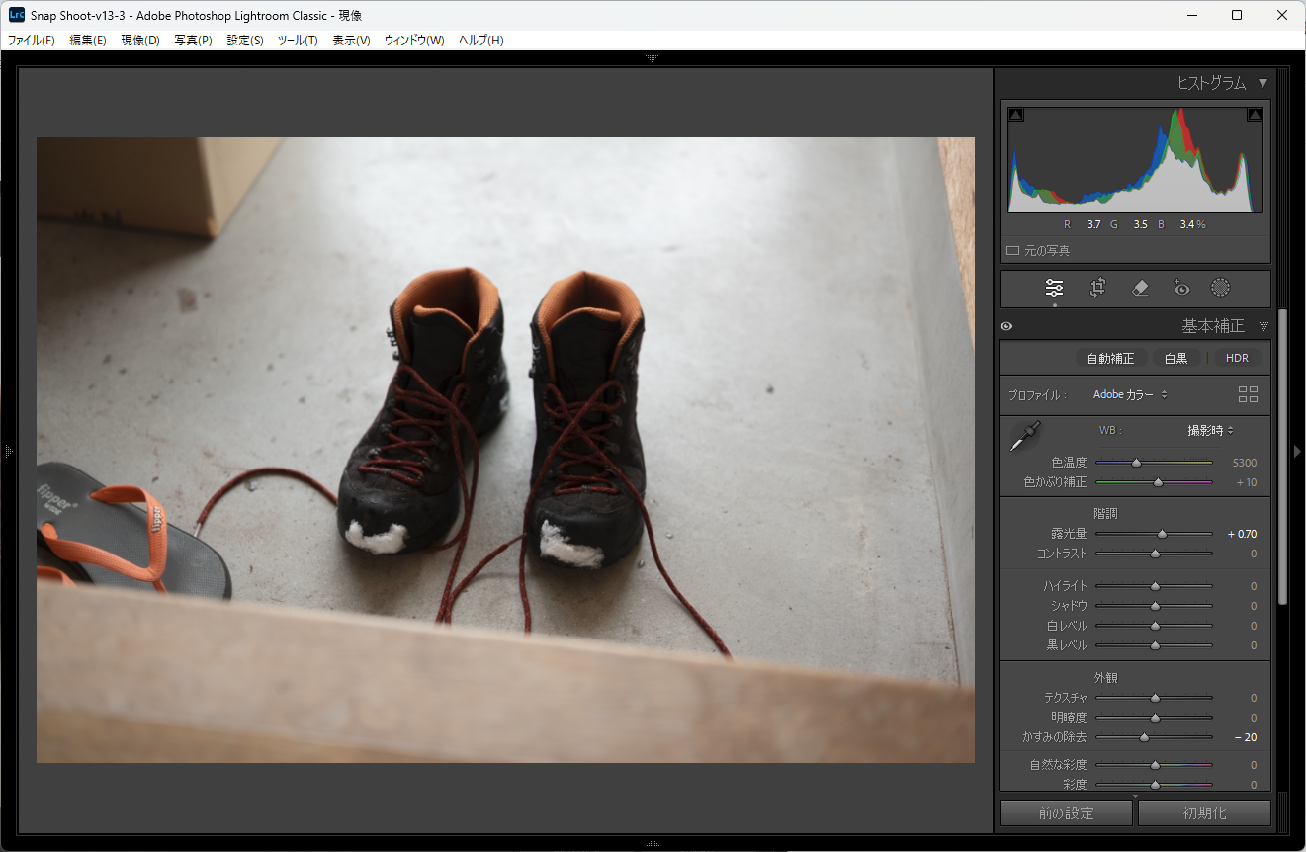Select the Healing eraser tool
The image size is (1306, 852).
point(1139,289)
